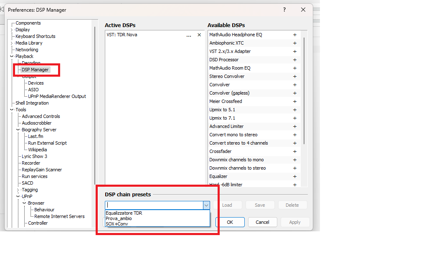Click the help question mark in title bar
Viewport: 421px width, 263px height.
pyautogui.click(x=284, y=10)
